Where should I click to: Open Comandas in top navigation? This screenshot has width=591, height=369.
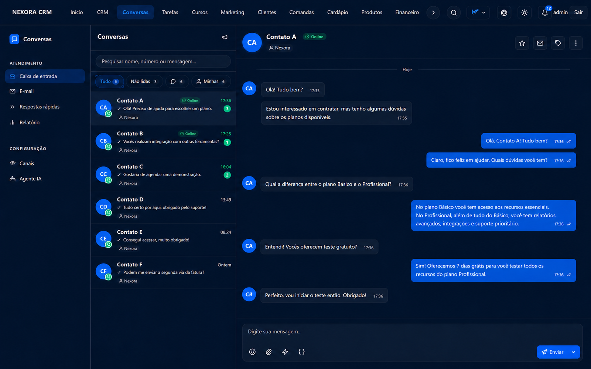coord(301,13)
